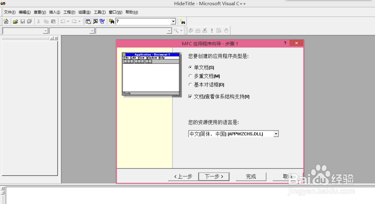Toggle the Workspace window icon
Screen dimensions: 375x204
pos(88,21)
